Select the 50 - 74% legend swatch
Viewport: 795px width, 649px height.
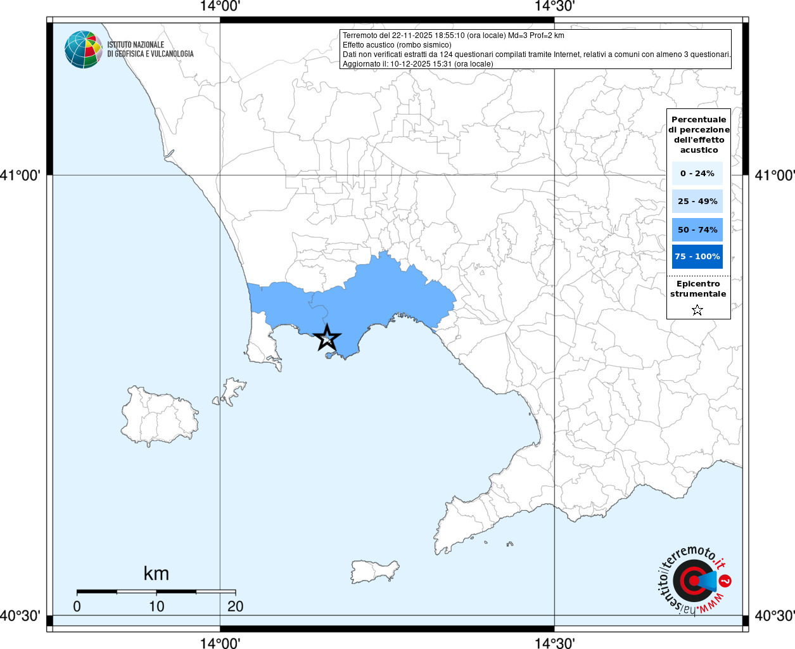(697, 229)
